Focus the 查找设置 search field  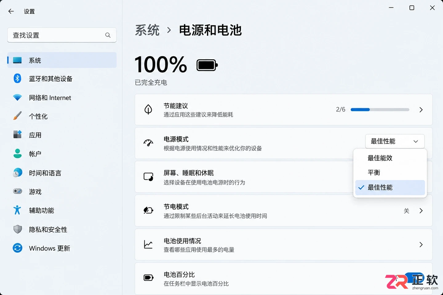point(62,35)
